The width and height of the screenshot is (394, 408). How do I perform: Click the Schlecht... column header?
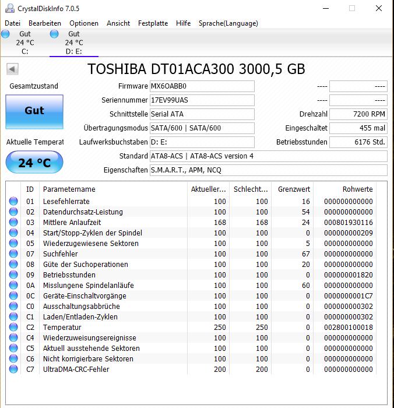tap(251, 189)
